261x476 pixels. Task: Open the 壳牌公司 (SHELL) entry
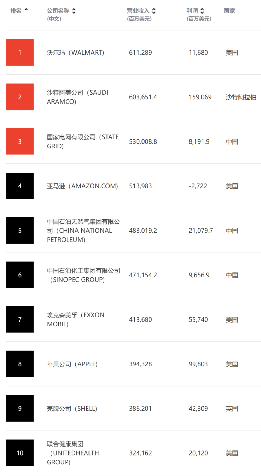point(72,409)
